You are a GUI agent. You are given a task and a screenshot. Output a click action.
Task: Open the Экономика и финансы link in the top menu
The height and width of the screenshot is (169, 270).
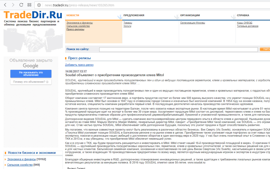(80, 23)
